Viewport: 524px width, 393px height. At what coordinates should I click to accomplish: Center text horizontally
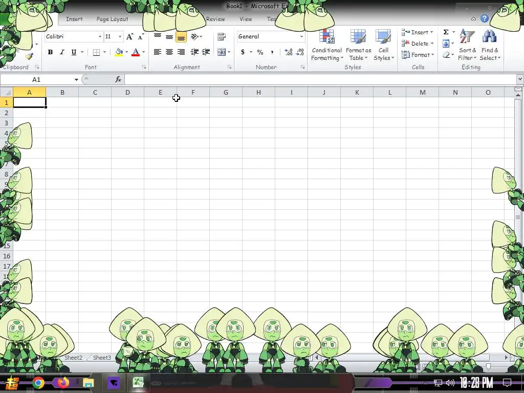point(169,52)
